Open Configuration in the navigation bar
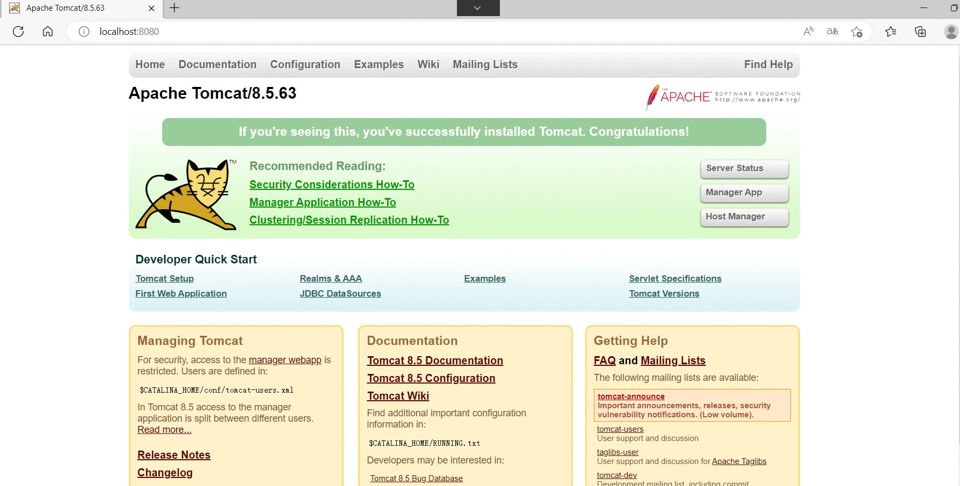 point(305,64)
